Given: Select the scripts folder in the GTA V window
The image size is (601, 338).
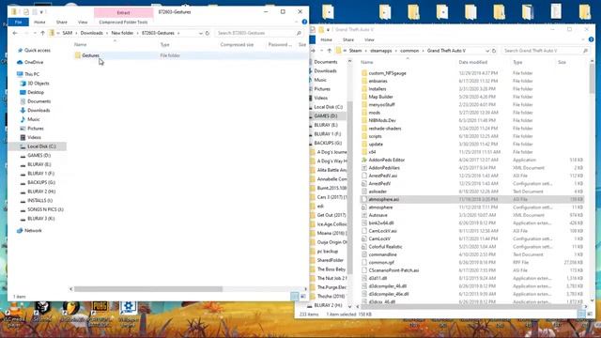Looking at the screenshot, I should (375, 136).
